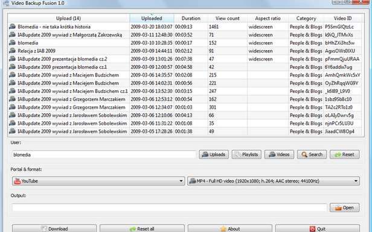Click the duration cell '00:04:13'
The height and width of the screenshot is (232, 372).
(x=184, y=115)
